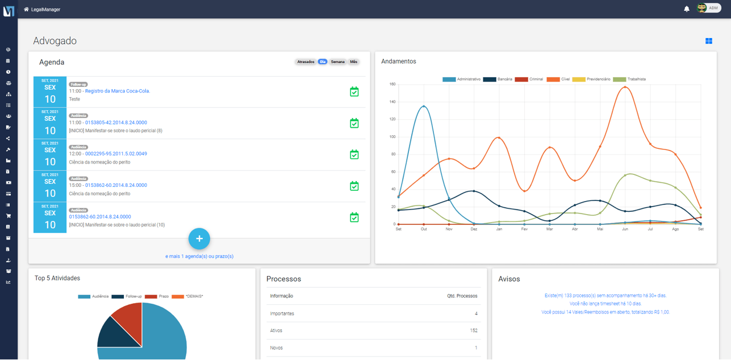Open notice about 14 Vales/Reembolsos em aberto
The width and height of the screenshot is (731, 360).
pyautogui.click(x=605, y=312)
